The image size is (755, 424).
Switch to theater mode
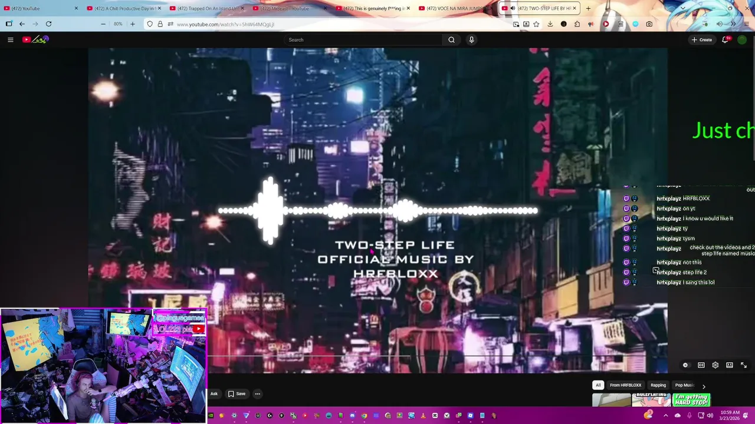point(730,365)
